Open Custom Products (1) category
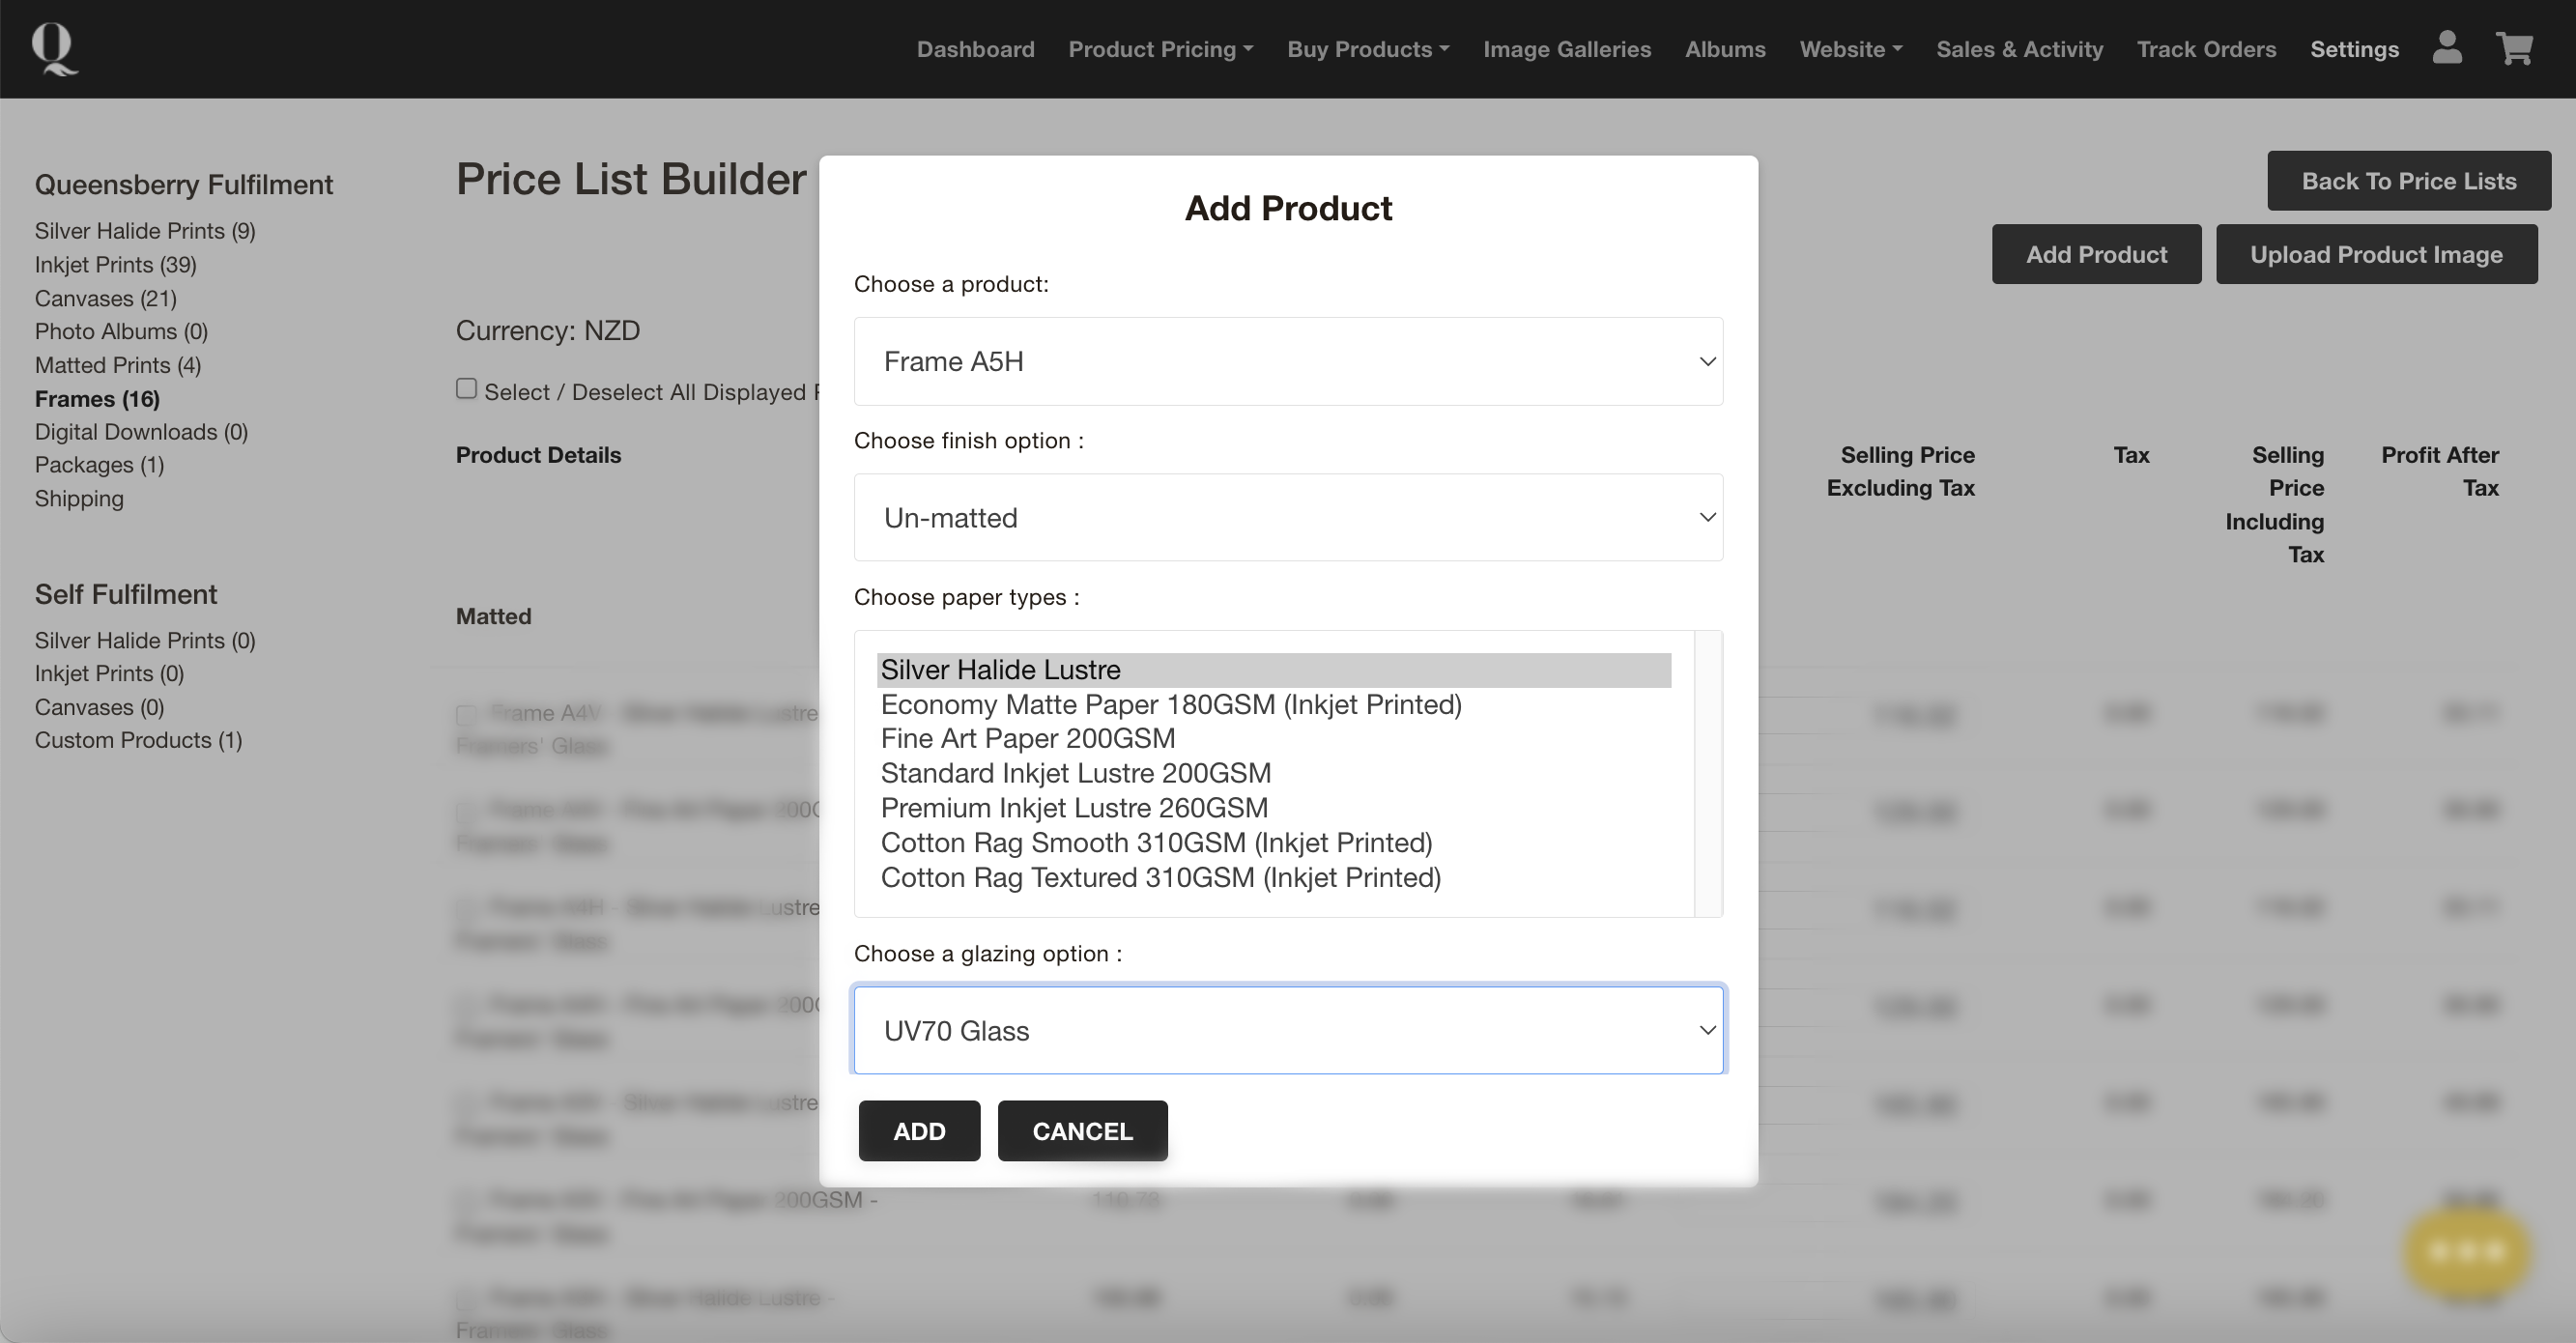Screen dimensions: 2576x1343 pos(138,740)
